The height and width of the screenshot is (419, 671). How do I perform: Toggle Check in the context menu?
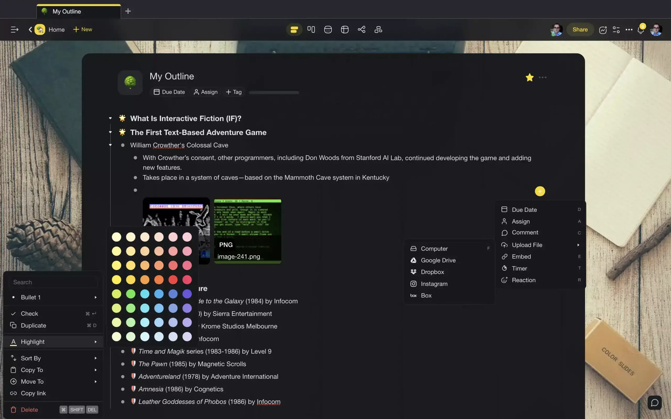[29, 313]
